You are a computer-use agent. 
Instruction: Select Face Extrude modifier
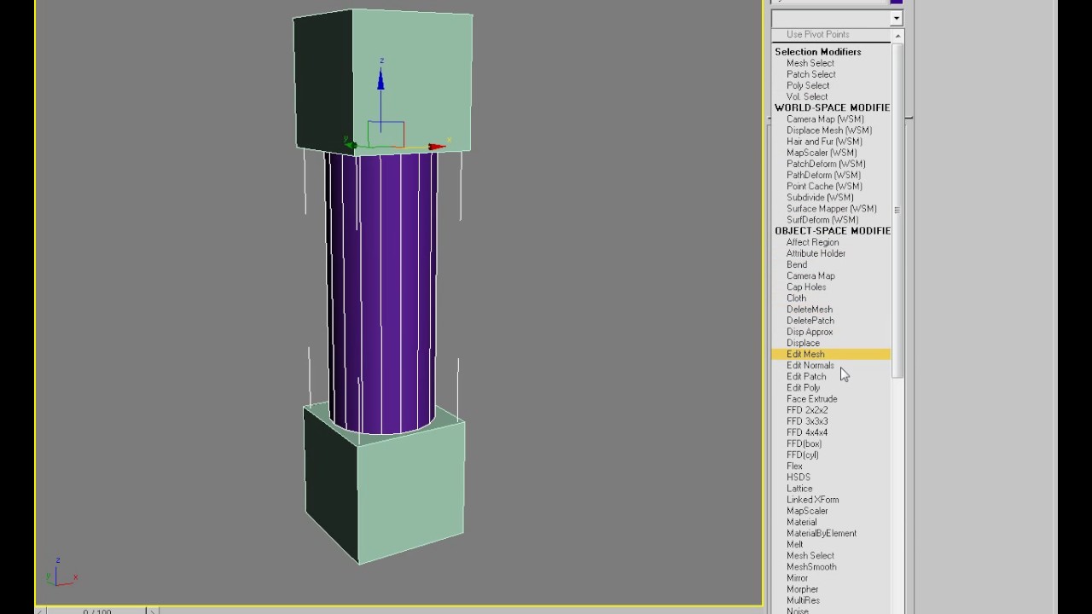pos(811,398)
